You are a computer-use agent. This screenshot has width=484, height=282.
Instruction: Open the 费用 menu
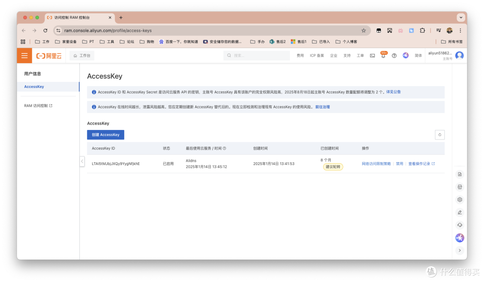click(300, 56)
